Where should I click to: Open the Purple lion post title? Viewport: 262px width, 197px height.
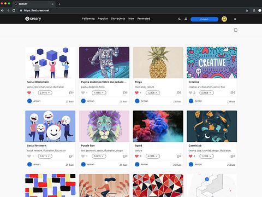point(88,146)
